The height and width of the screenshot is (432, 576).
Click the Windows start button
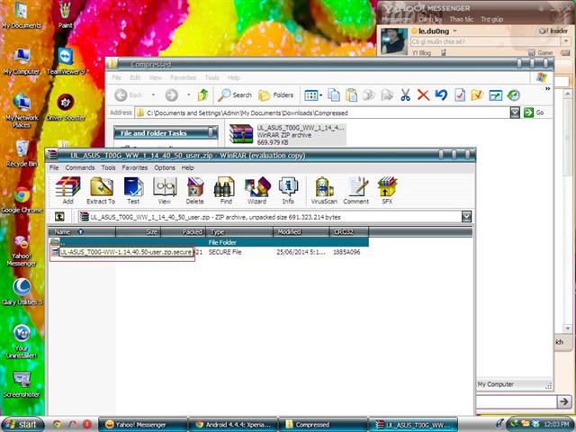(x=22, y=424)
